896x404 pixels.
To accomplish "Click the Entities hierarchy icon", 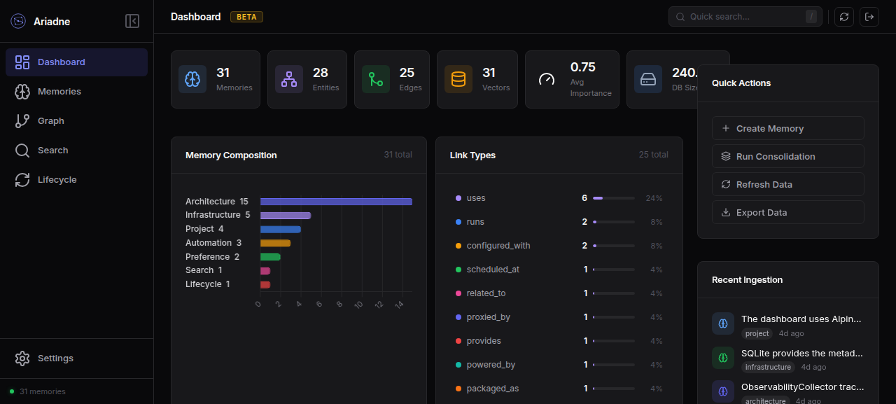I will point(289,79).
